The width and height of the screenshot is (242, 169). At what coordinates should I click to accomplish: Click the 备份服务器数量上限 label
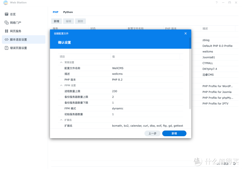76,97
